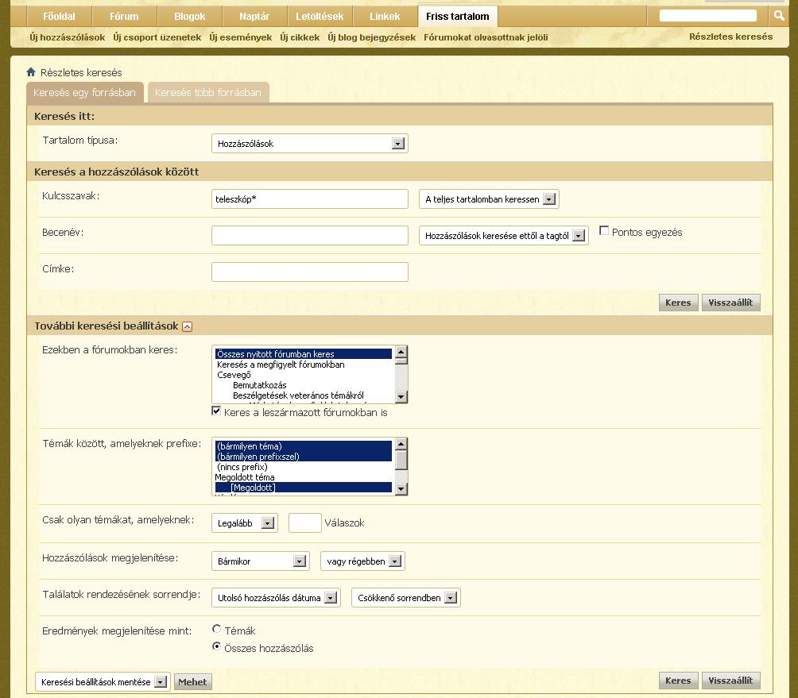Click the bottom Keres button

678,681
